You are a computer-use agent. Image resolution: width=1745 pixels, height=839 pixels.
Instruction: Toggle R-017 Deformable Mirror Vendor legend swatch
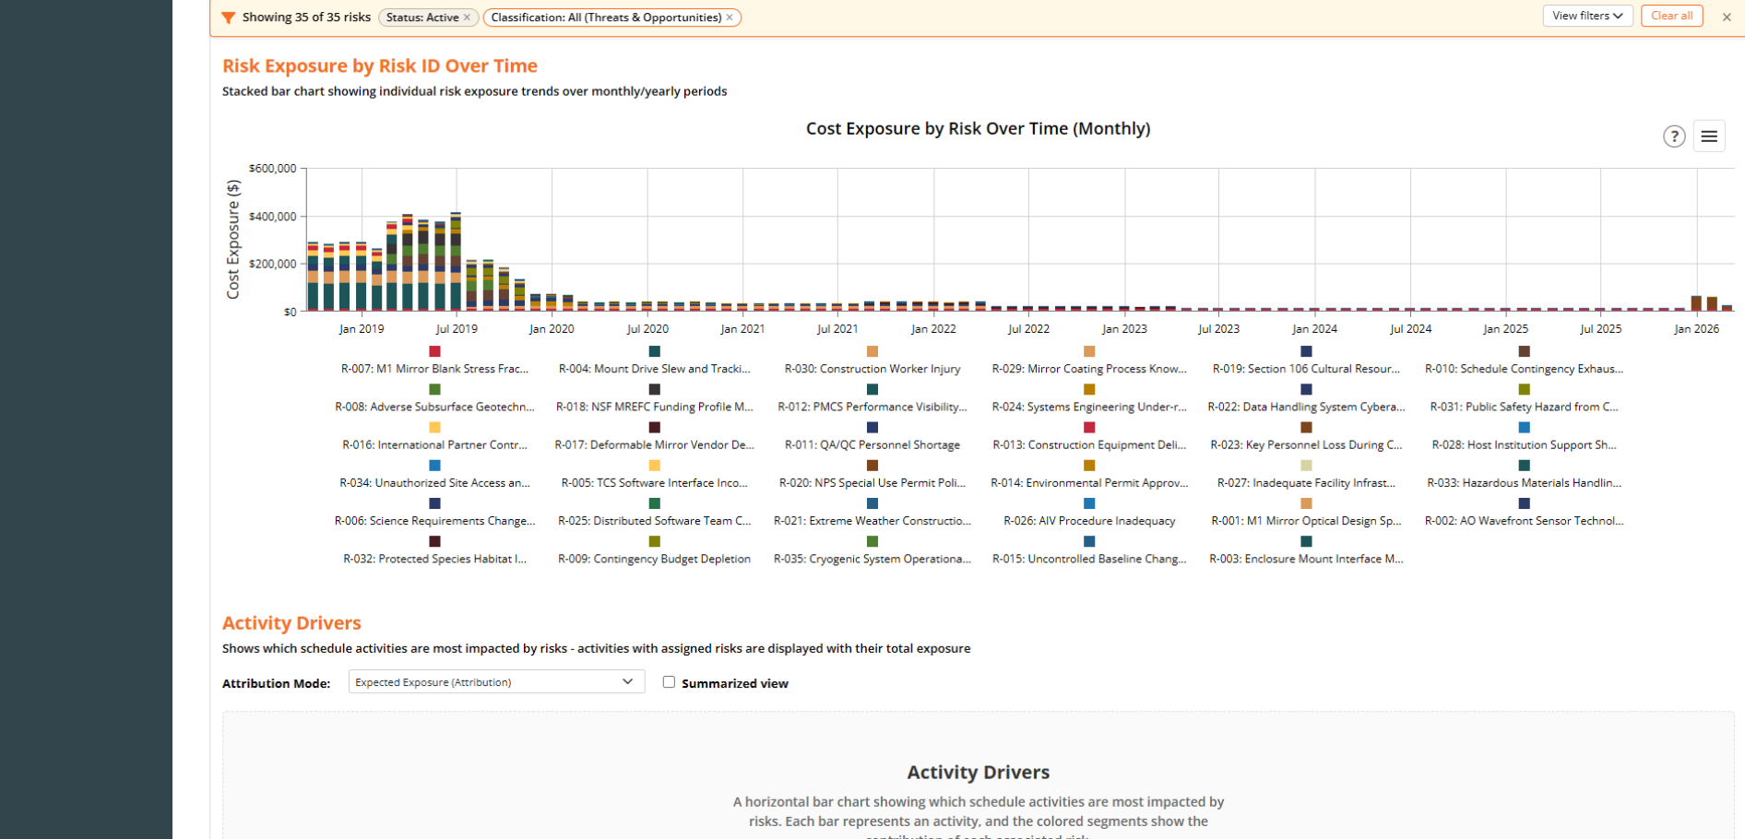click(x=654, y=428)
